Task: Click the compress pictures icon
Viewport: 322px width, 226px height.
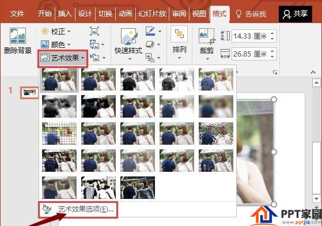Action: click(x=94, y=31)
